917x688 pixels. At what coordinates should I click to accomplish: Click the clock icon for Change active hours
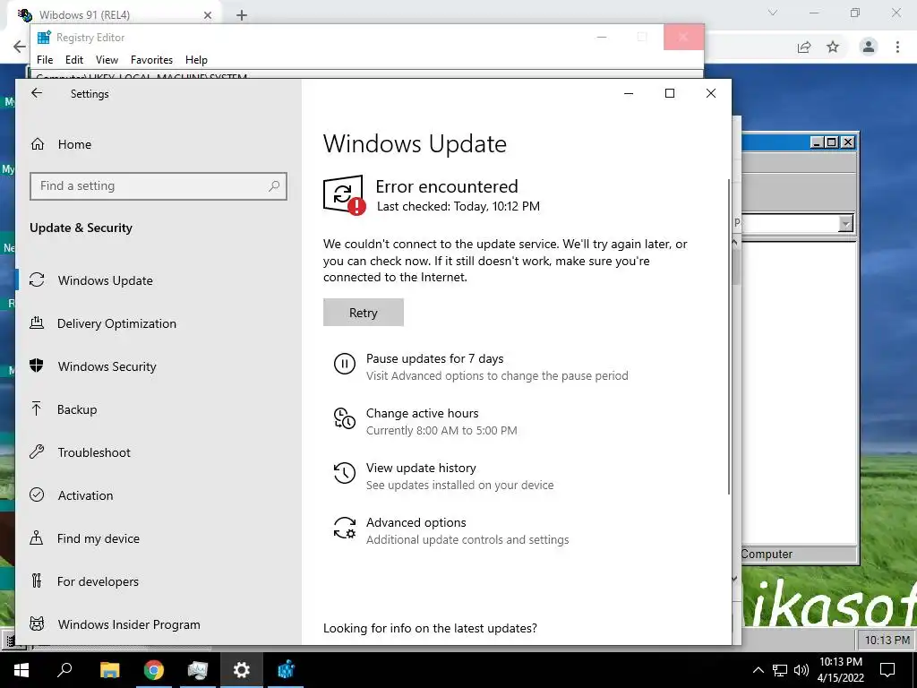coord(345,418)
